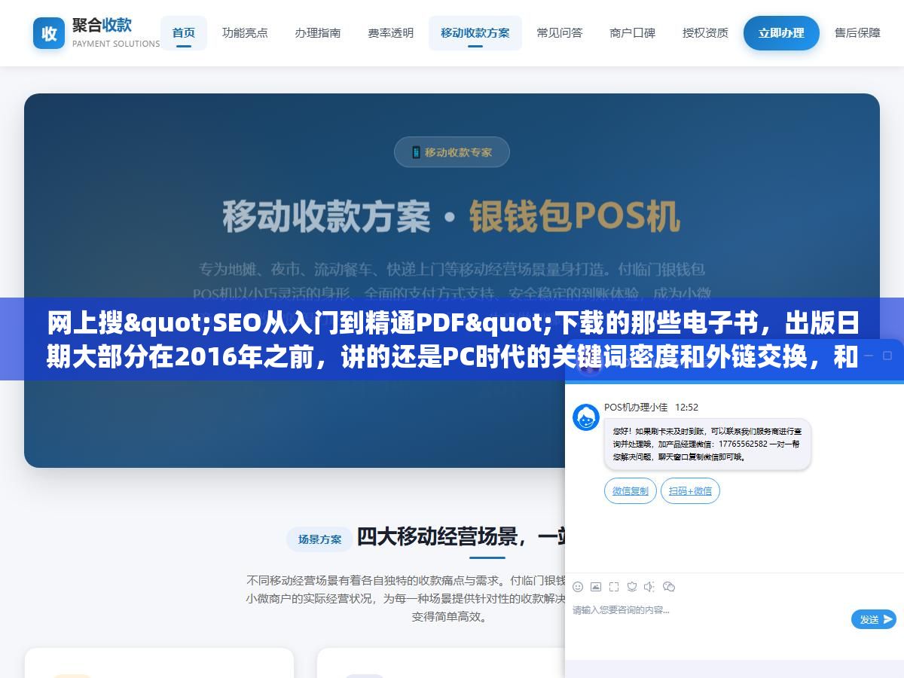Click the POS机办理小佳 agent name
The height and width of the screenshot is (678, 904).
pos(636,407)
